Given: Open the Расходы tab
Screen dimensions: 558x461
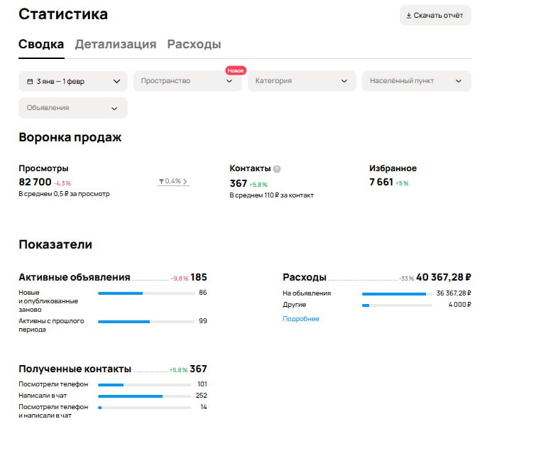Looking at the screenshot, I should point(194,44).
